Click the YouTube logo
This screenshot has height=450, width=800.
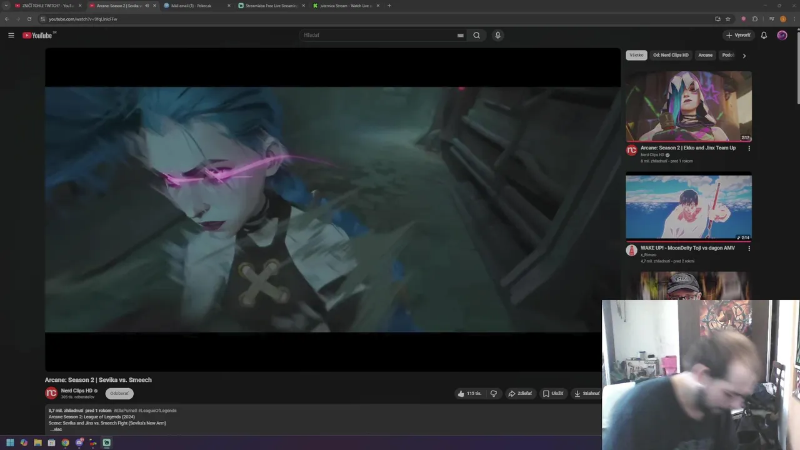[x=37, y=35]
